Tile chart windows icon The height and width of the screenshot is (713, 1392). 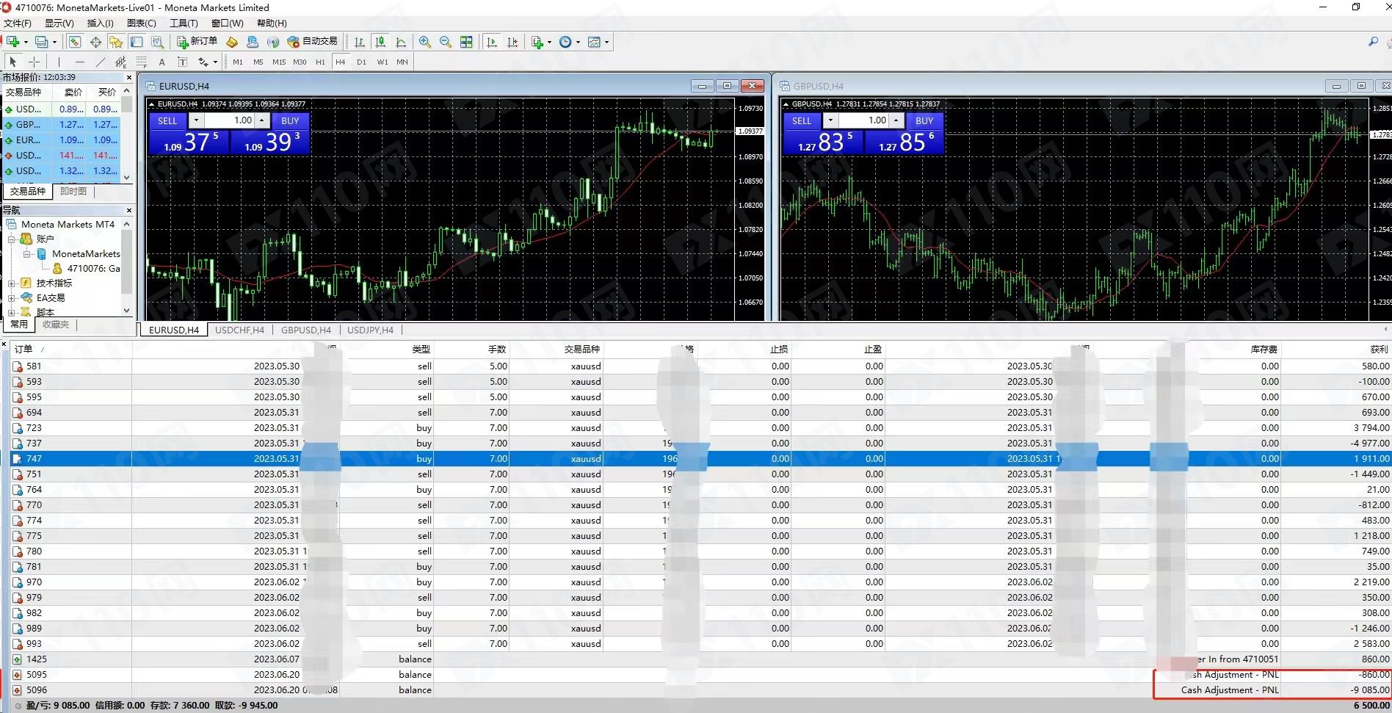coord(466,42)
